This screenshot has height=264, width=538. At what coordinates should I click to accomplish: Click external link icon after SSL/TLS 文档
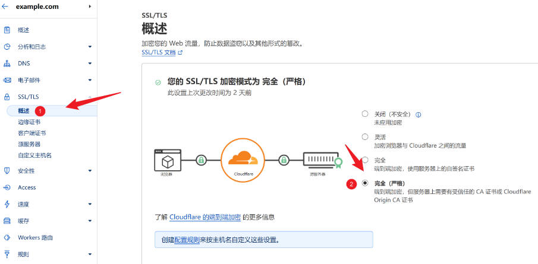click(180, 53)
